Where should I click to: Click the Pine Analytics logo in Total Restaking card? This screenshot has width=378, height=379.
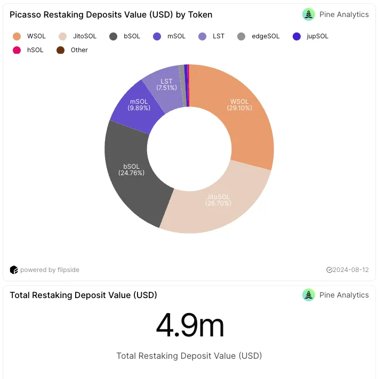pos(308,295)
